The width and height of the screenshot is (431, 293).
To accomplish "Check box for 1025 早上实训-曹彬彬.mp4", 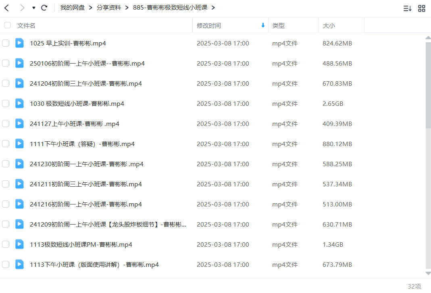I will tap(6, 43).
